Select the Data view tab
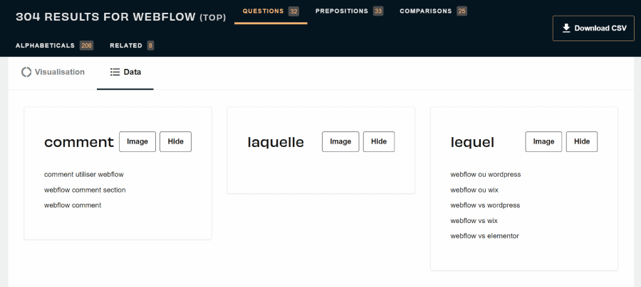This screenshot has height=287, width=641. point(125,72)
